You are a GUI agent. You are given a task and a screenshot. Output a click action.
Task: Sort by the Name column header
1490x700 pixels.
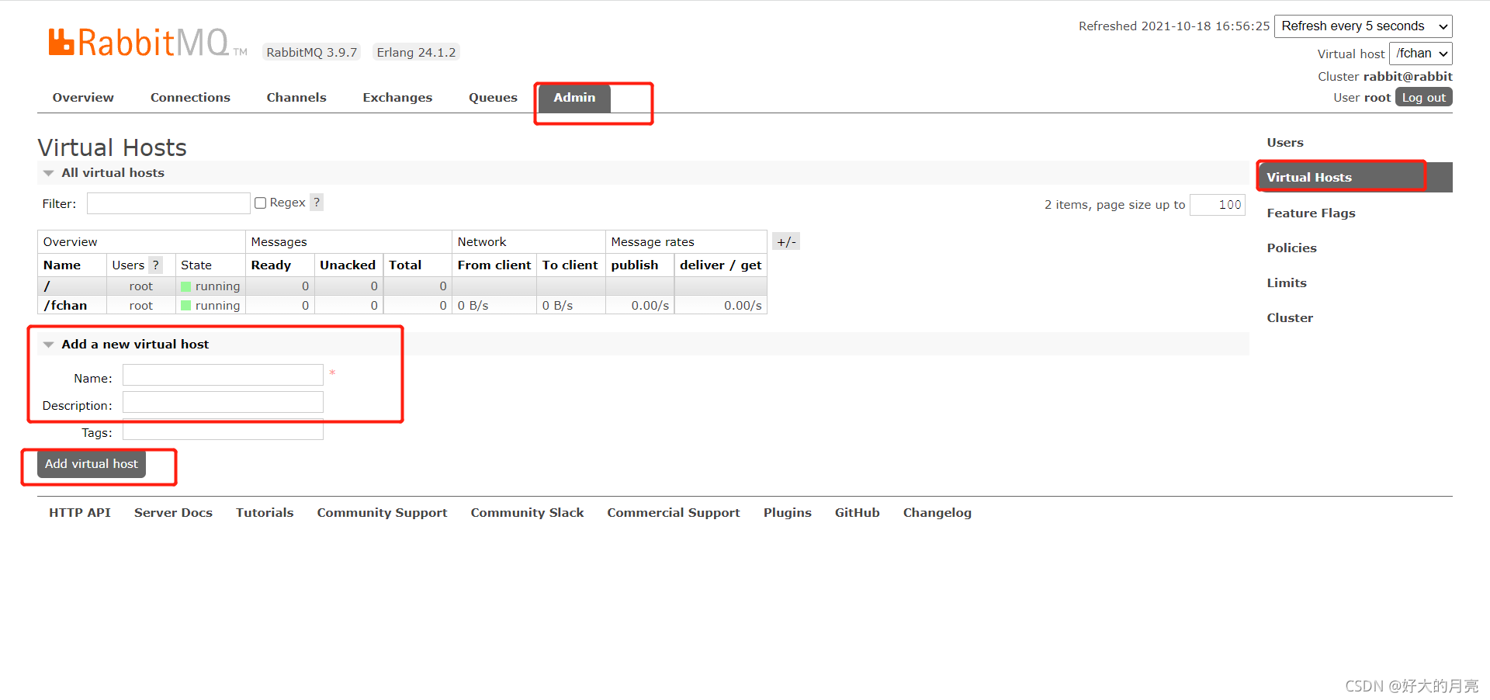62,265
